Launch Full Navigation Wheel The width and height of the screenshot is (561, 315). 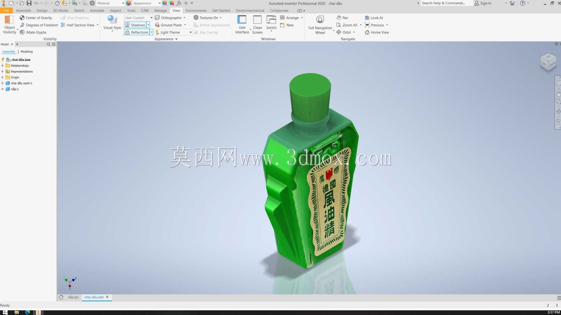(320, 25)
